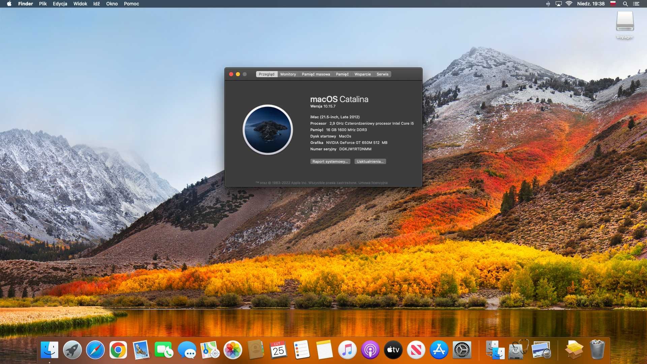Open Spotlight search magnifier in menu bar
Viewport: 647px width, 364px height.
tap(625, 4)
